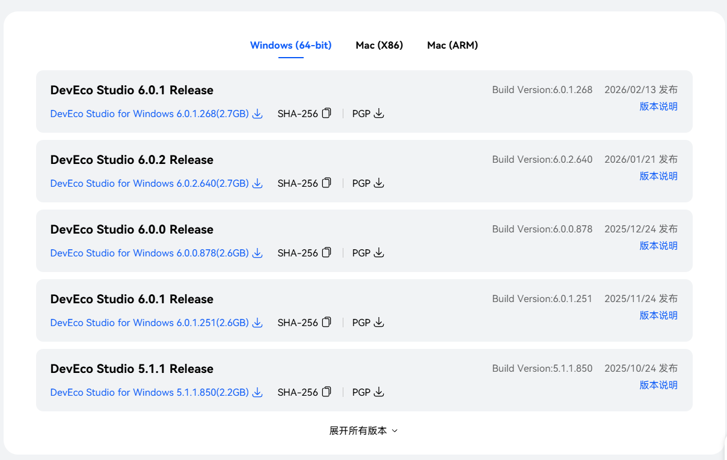
Task: Click PGP label in the 6.0.1.251 row
Action: pyautogui.click(x=361, y=322)
